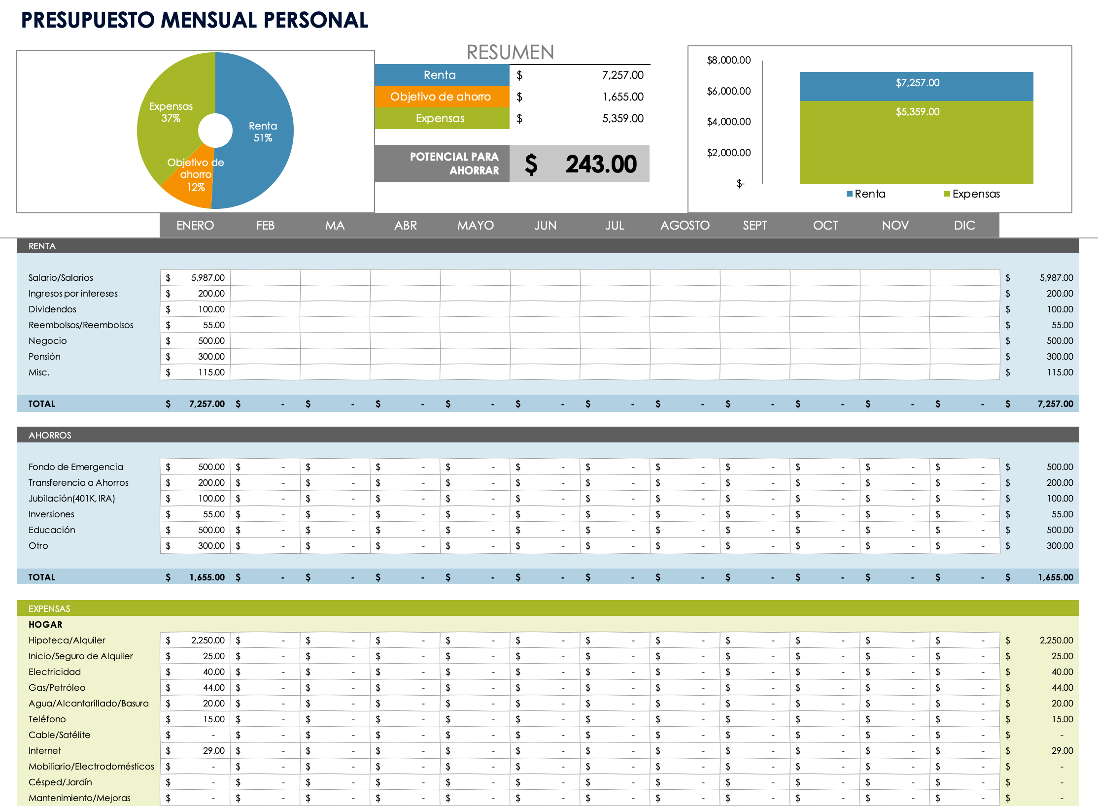Click the Jubilación(401K, IRA) label
The height and width of the screenshot is (806, 1098).
coord(71,498)
